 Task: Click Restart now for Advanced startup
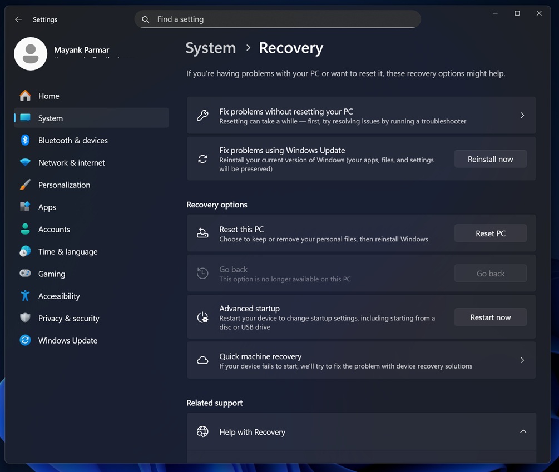click(490, 317)
